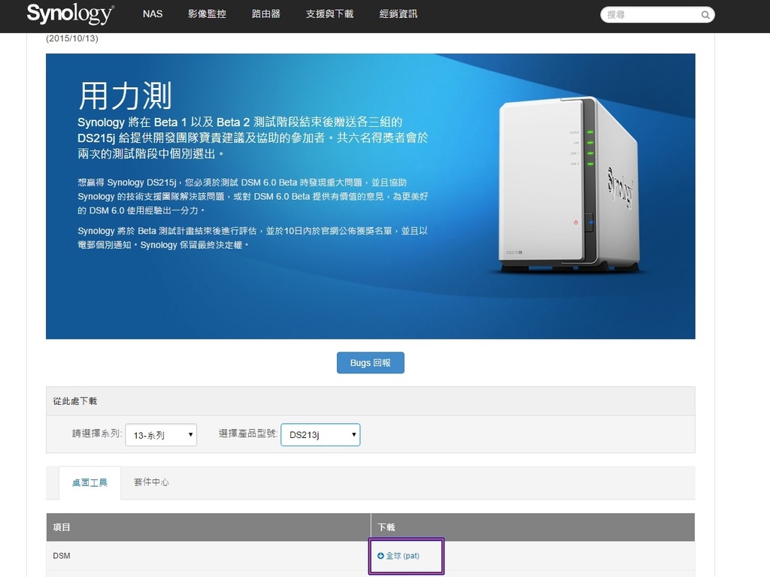The width and height of the screenshot is (770, 577).
Task: Click the Bugs 回報 button
Action: [x=370, y=363]
